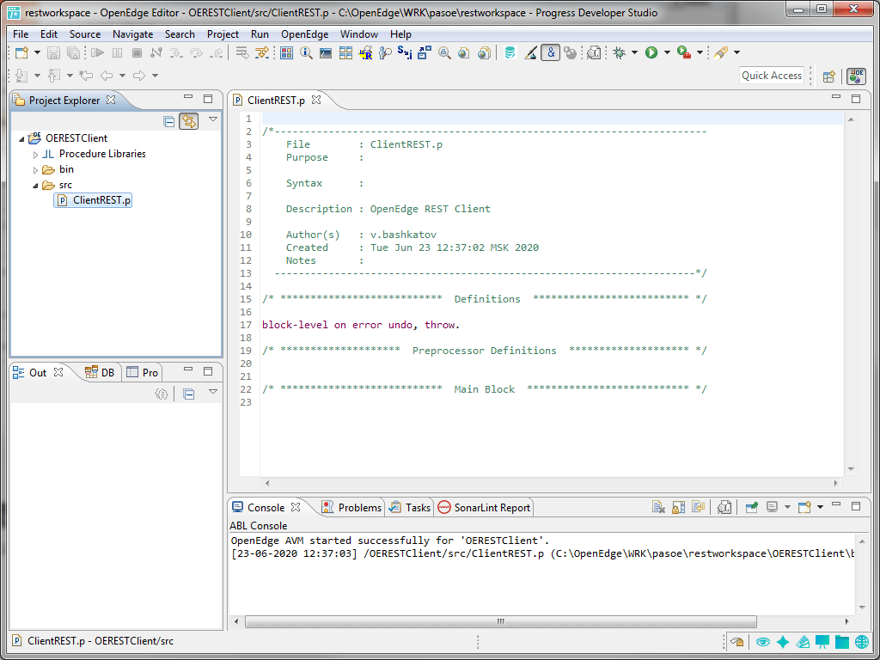Close the ClientREST.p editor tab
This screenshot has width=880, height=660.
316,100
